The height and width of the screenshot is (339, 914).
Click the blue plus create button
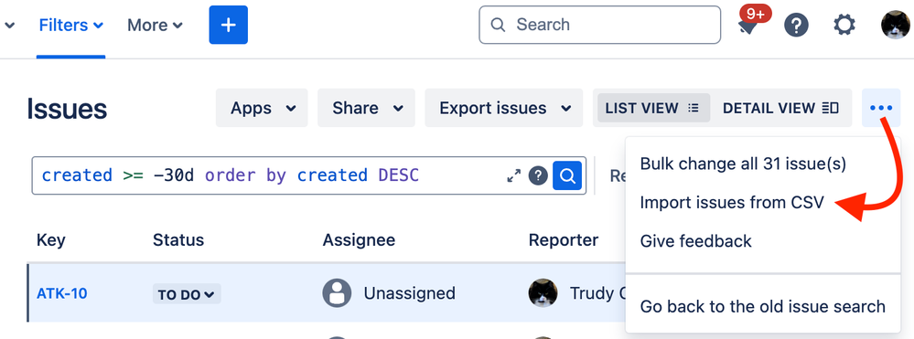(x=229, y=25)
